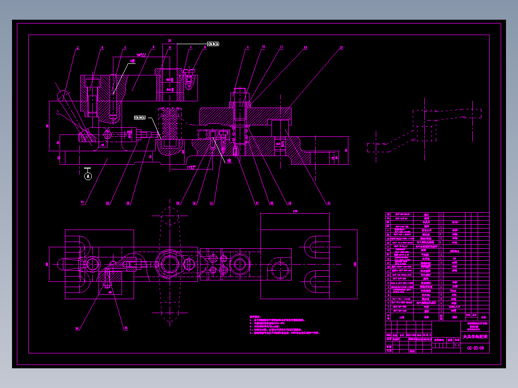Select the dashed handle outline view at right
The width and height of the screenshot is (518, 388).
(x=424, y=131)
